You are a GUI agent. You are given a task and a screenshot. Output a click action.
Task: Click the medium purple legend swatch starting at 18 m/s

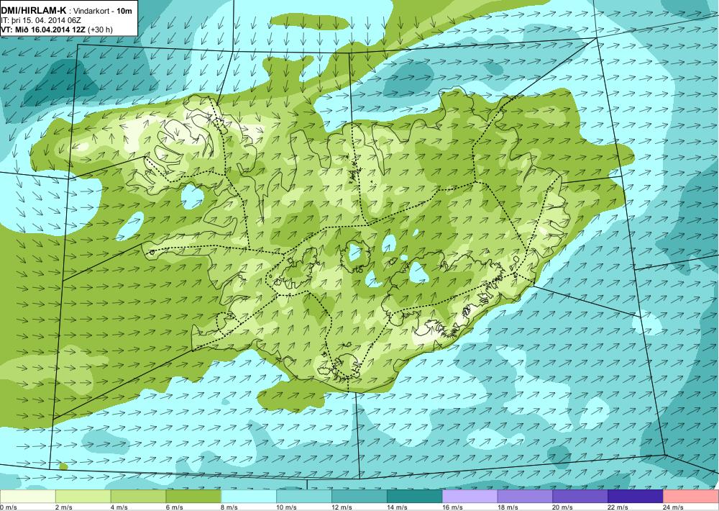(x=525, y=496)
